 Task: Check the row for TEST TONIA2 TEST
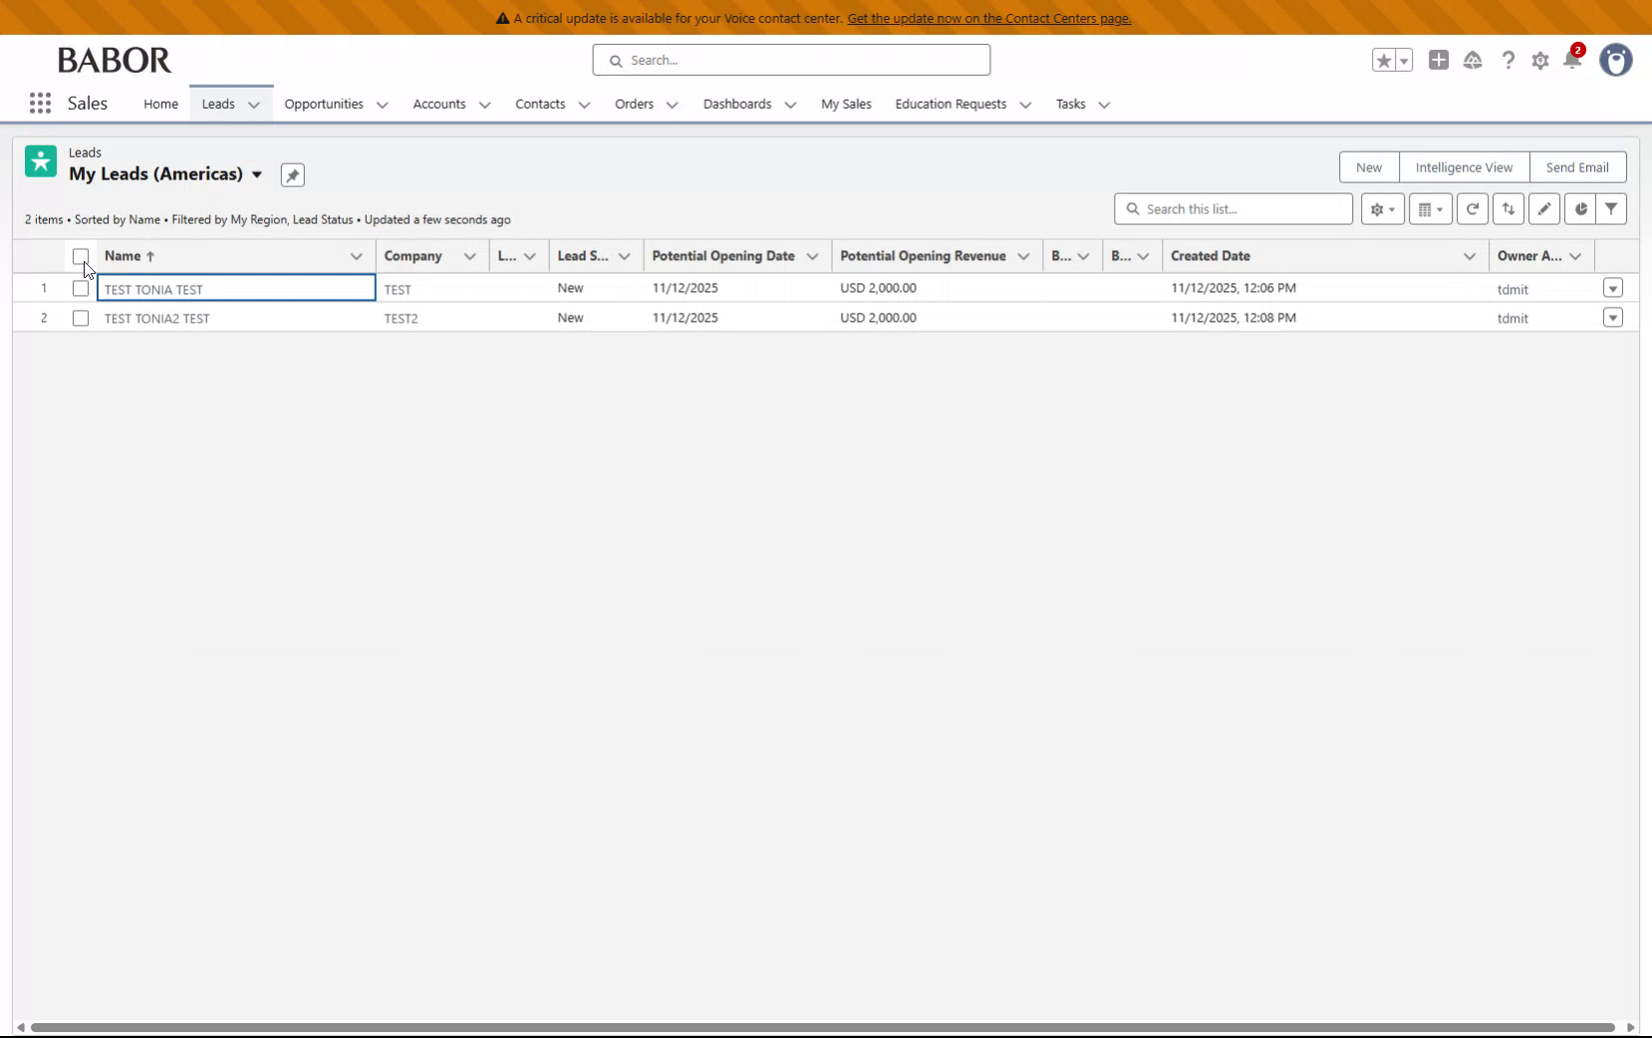click(80, 318)
